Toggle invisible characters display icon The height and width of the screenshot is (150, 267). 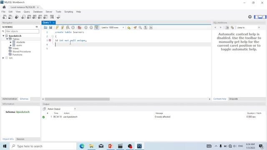click(x=146, y=27)
